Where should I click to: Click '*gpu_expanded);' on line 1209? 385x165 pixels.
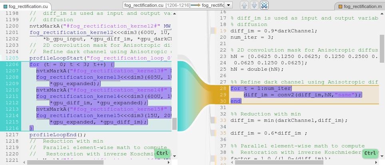(x=75, y=84)
